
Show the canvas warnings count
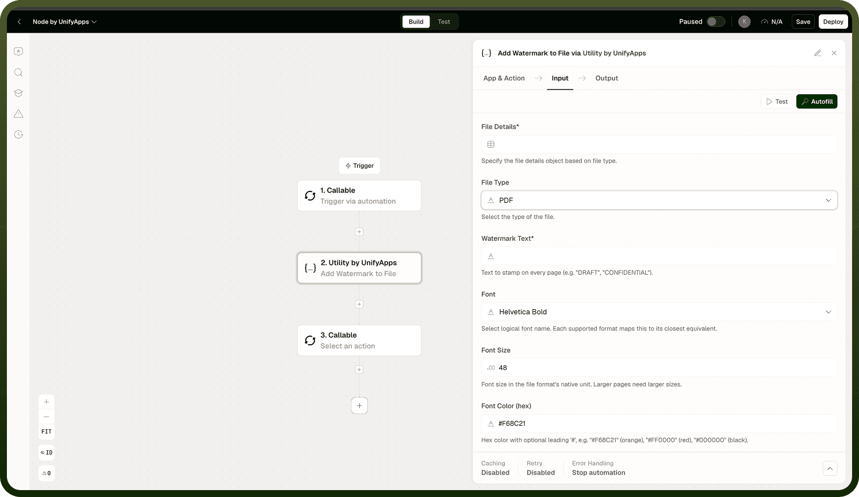click(47, 473)
